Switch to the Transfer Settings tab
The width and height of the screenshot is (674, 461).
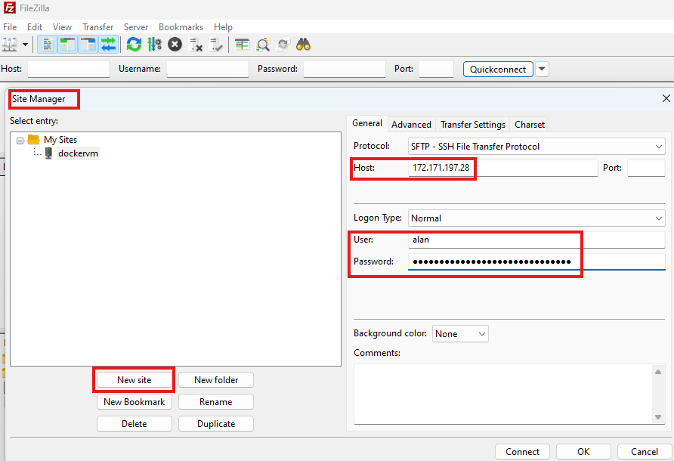pyautogui.click(x=473, y=124)
